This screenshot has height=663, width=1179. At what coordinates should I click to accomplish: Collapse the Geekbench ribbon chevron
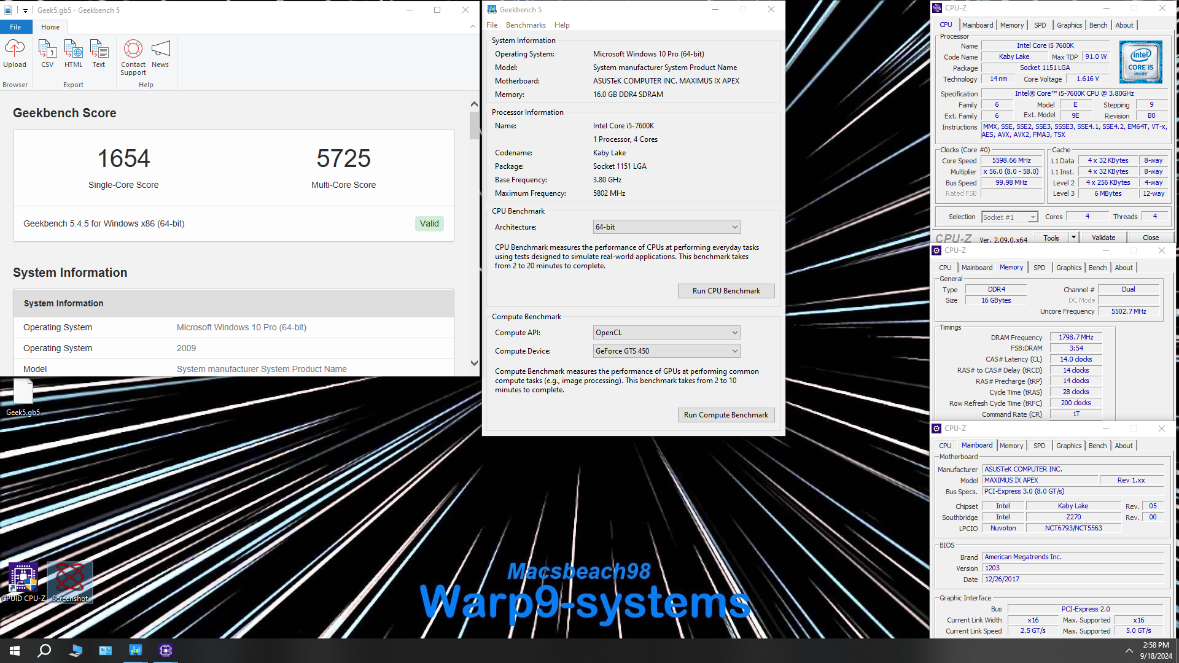coord(472,26)
